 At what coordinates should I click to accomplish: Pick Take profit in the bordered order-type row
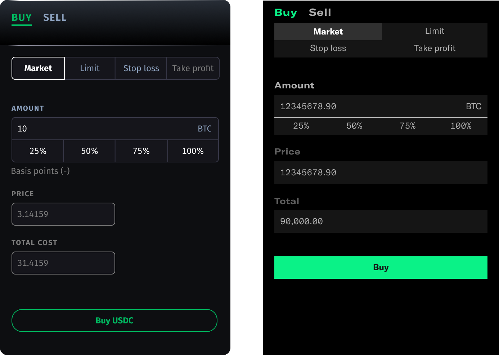coord(193,68)
